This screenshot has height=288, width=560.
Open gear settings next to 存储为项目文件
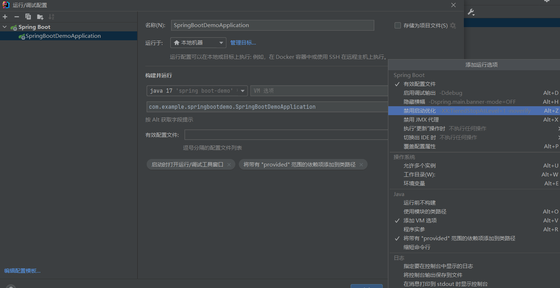pyautogui.click(x=453, y=25)
